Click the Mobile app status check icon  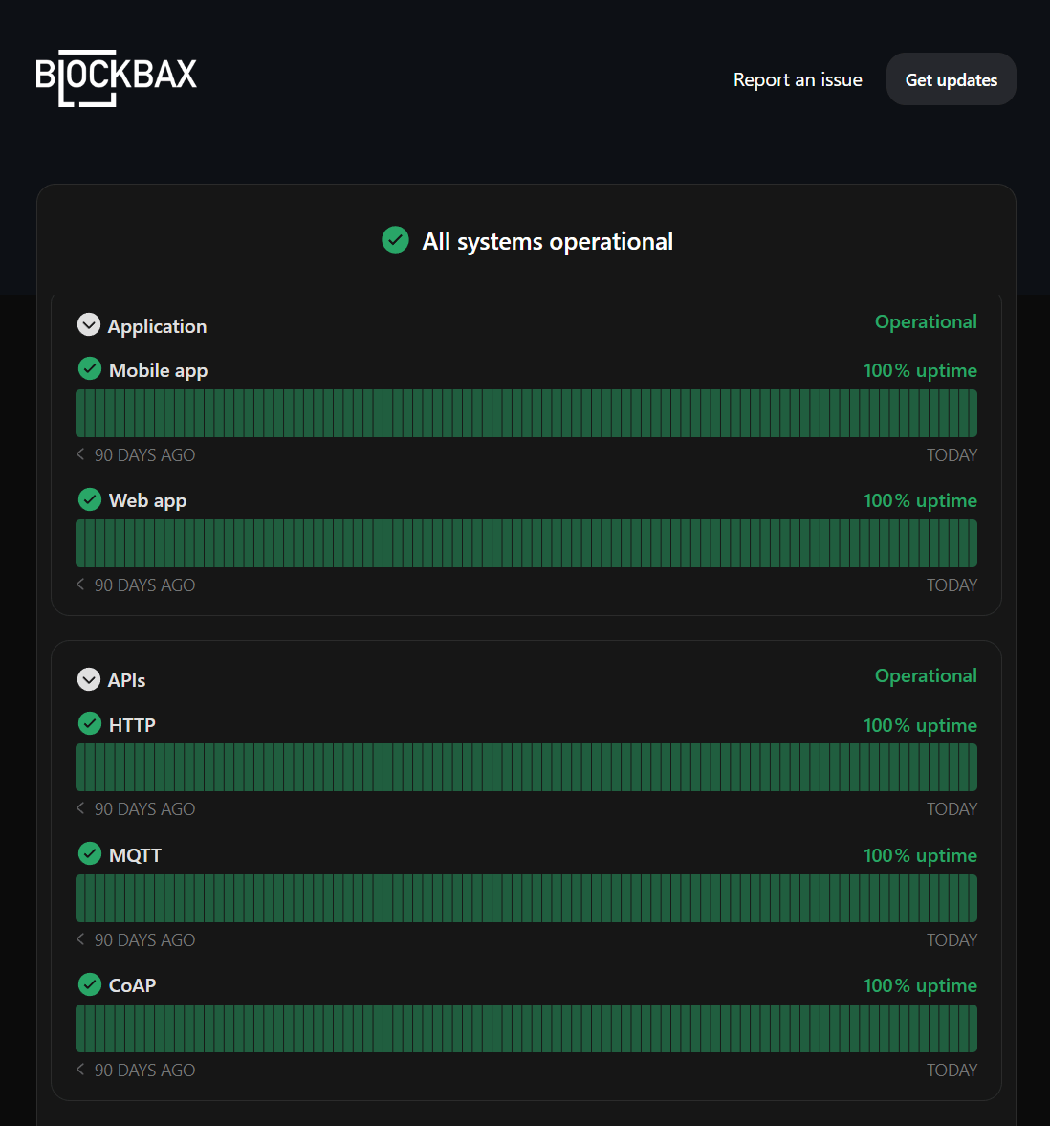(89, 368)
